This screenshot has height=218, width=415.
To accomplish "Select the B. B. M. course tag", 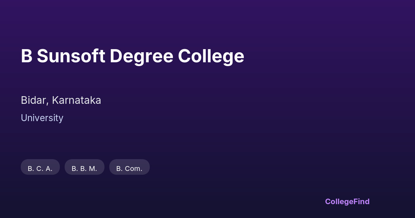I will point(84,167).
